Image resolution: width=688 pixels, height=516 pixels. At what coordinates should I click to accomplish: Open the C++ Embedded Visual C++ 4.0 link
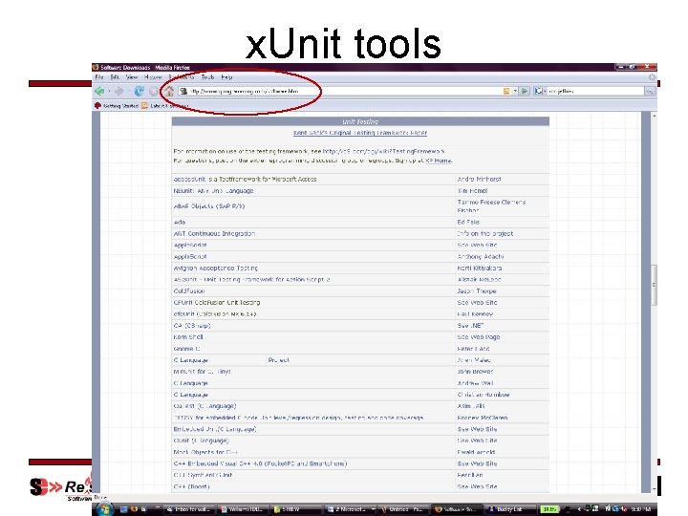click(260, 463)
